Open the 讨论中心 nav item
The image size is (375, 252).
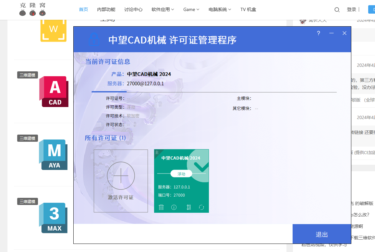point(133,9)
